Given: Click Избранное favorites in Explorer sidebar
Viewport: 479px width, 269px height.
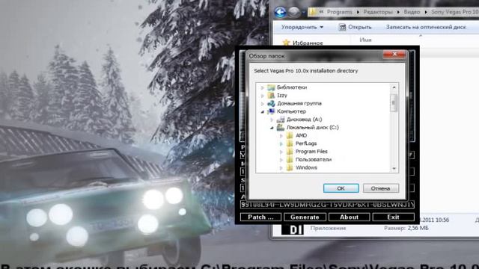Looking at the screenshot, I should click(308, 43).
